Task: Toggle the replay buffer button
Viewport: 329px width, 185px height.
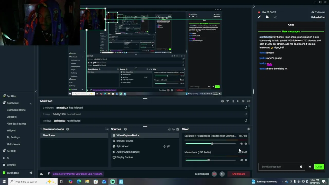Action: [x=222, y=174]
